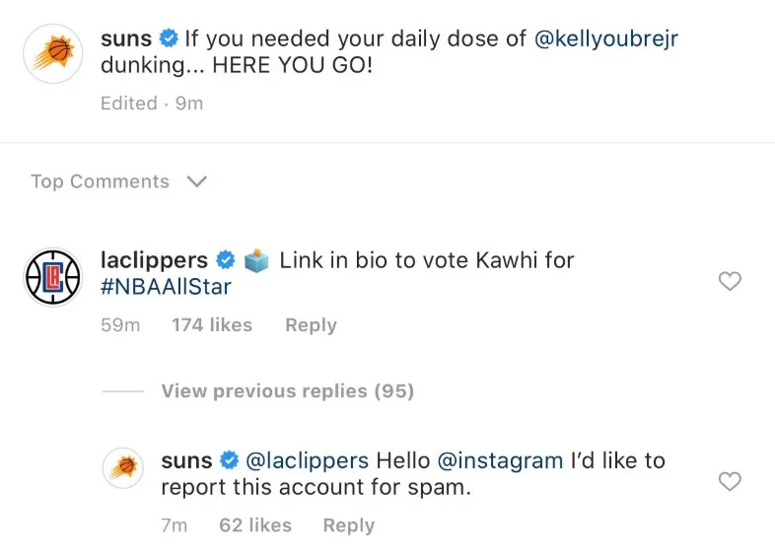Like the suns spam reply with the heart
This screenshot has height=558, width=775.
tap(730, 481)
